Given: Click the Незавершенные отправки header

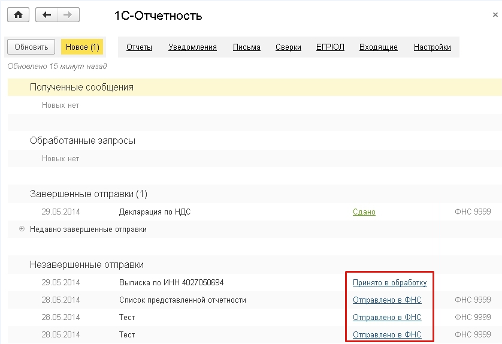Looking at the screenshot, I should coord(87,264).
